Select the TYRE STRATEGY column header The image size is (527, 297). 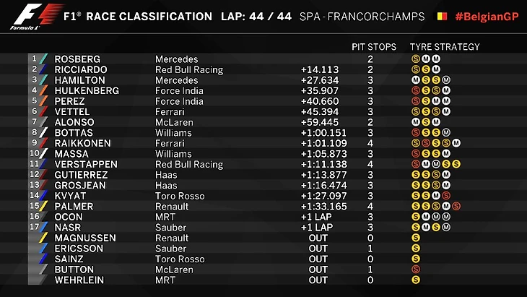tap(444, 47)
